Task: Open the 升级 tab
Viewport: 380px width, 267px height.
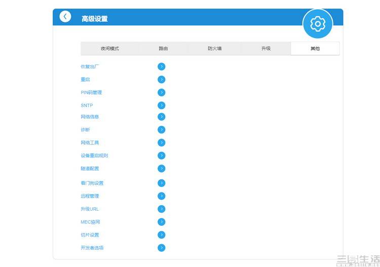Action: (266, 49)
